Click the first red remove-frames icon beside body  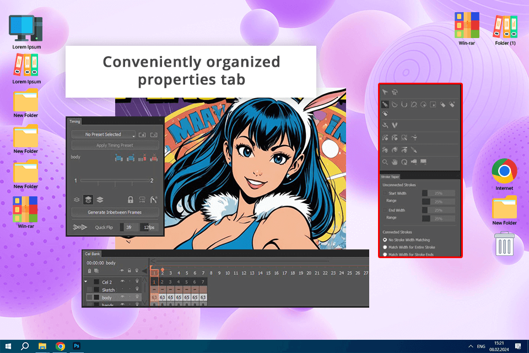(x=142, y=157)
